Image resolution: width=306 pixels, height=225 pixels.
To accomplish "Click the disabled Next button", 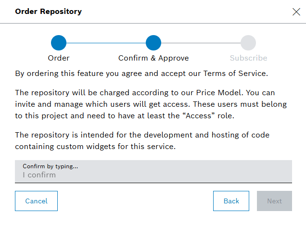I will click(x=274, y=201).
